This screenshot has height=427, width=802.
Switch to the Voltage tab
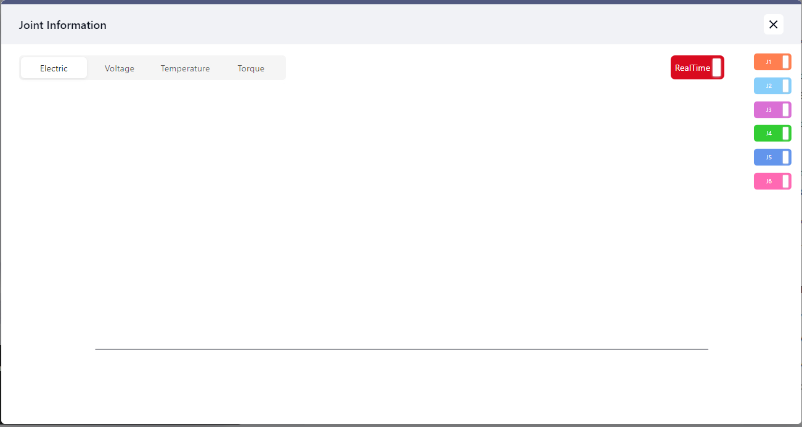pos(119,68)
